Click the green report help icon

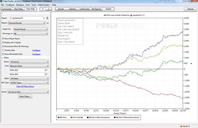click(48, 23)
